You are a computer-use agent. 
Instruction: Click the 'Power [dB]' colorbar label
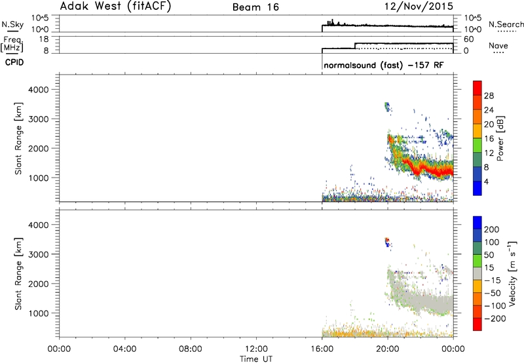[500, 138]
